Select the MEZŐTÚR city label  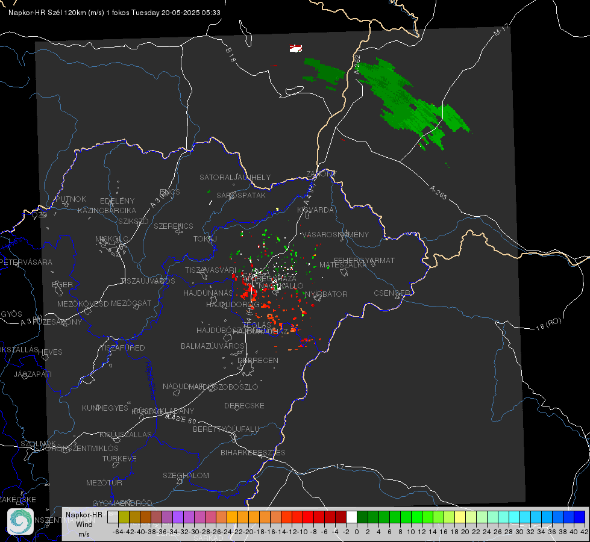[x=104, y=482]
